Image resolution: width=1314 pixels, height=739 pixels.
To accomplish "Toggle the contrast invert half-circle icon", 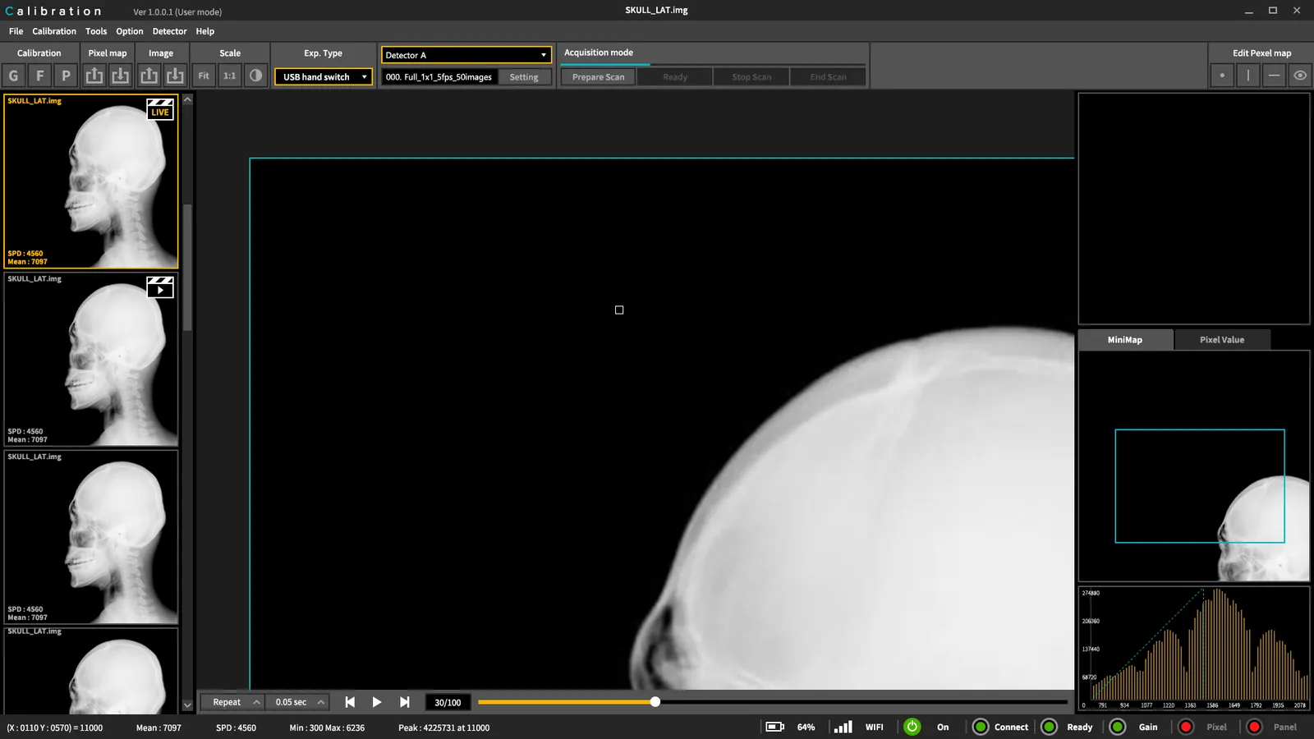I will pyautogui.click(x=256, y=76).
